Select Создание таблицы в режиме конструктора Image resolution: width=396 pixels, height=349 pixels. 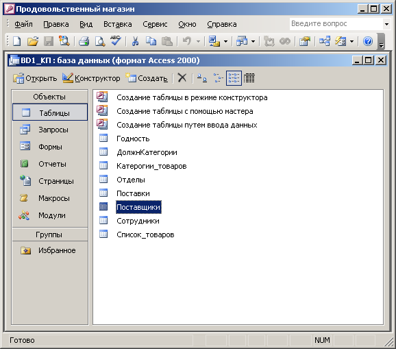[192, 97]
